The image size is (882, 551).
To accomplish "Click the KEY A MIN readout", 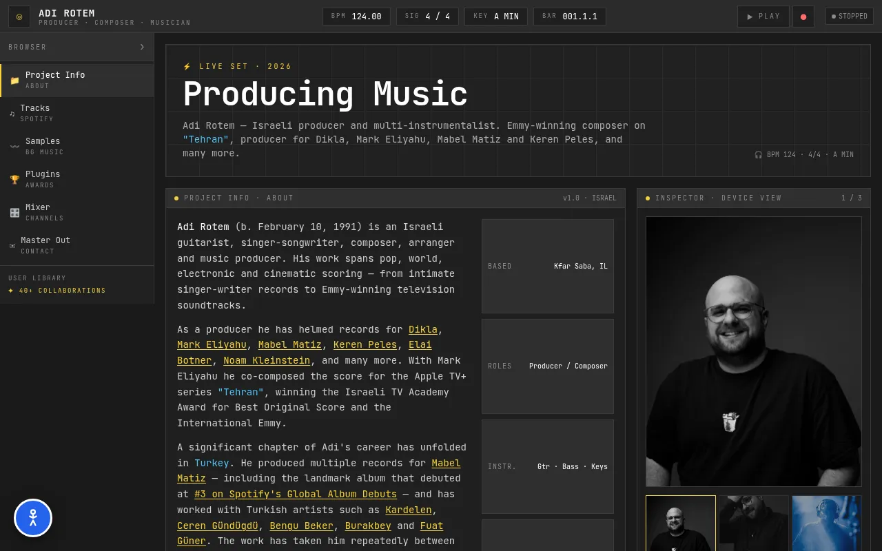I will (x=496, y=17).
